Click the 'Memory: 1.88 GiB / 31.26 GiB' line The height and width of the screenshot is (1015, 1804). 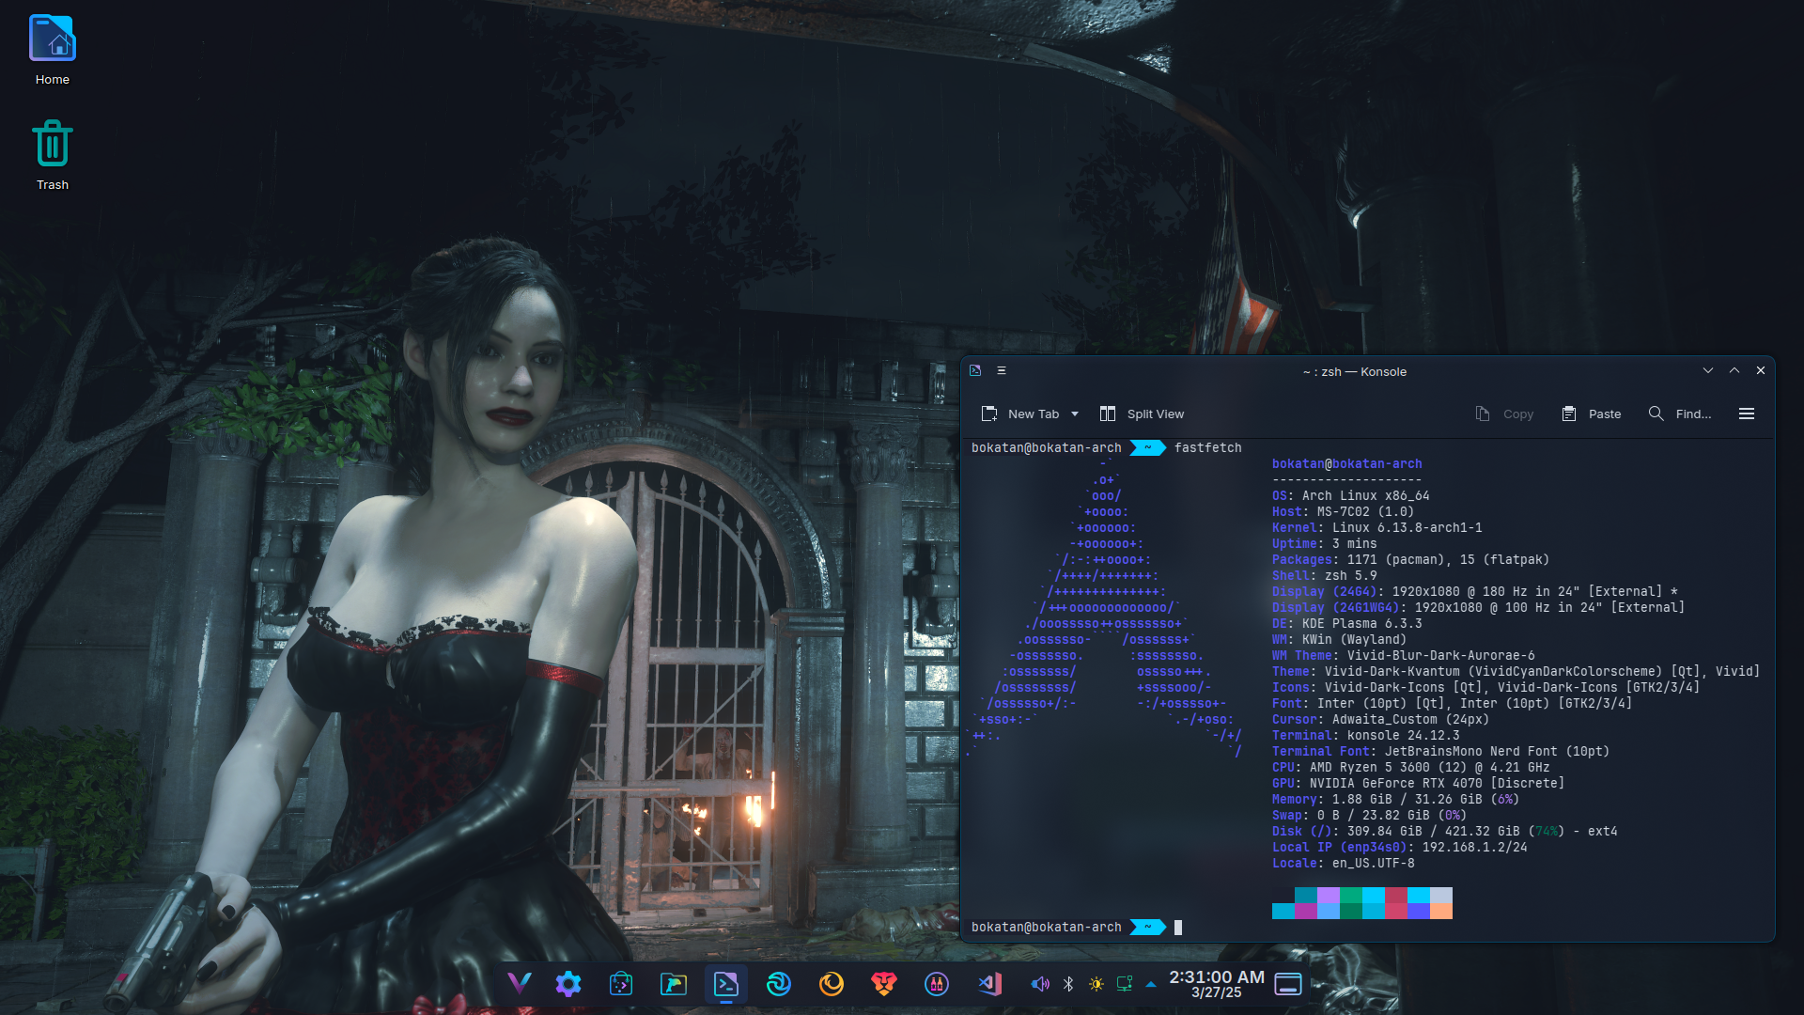point(1396,799)
